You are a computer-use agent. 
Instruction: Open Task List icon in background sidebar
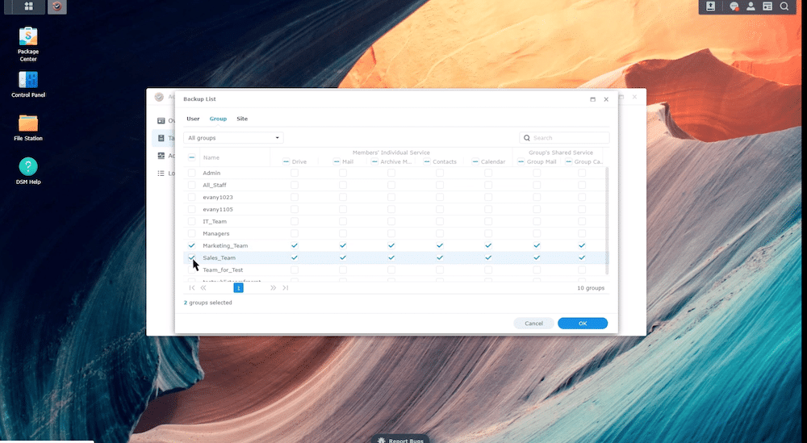click(x=161, y=138)
